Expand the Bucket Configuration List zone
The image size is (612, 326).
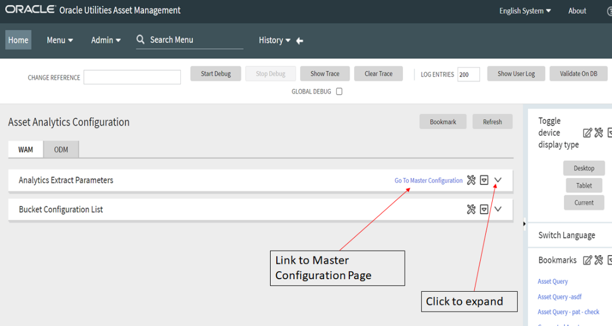[x=498, y=209]
